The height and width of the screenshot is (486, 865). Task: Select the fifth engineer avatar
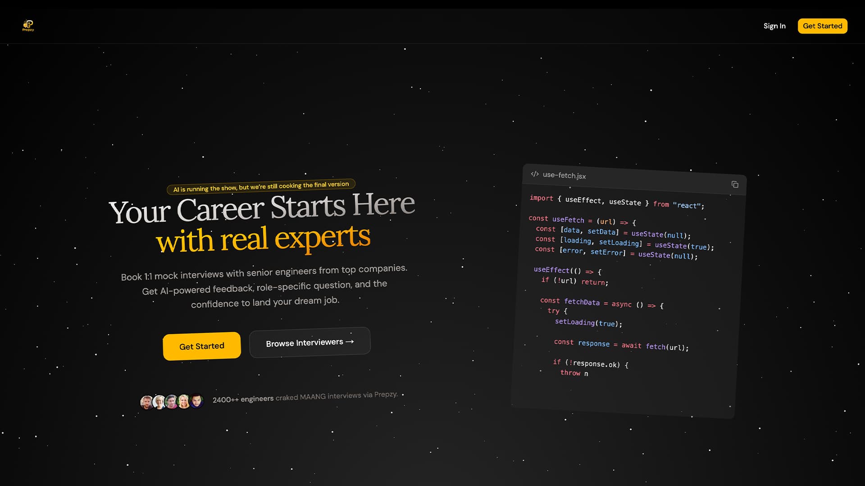pos(196,400)
